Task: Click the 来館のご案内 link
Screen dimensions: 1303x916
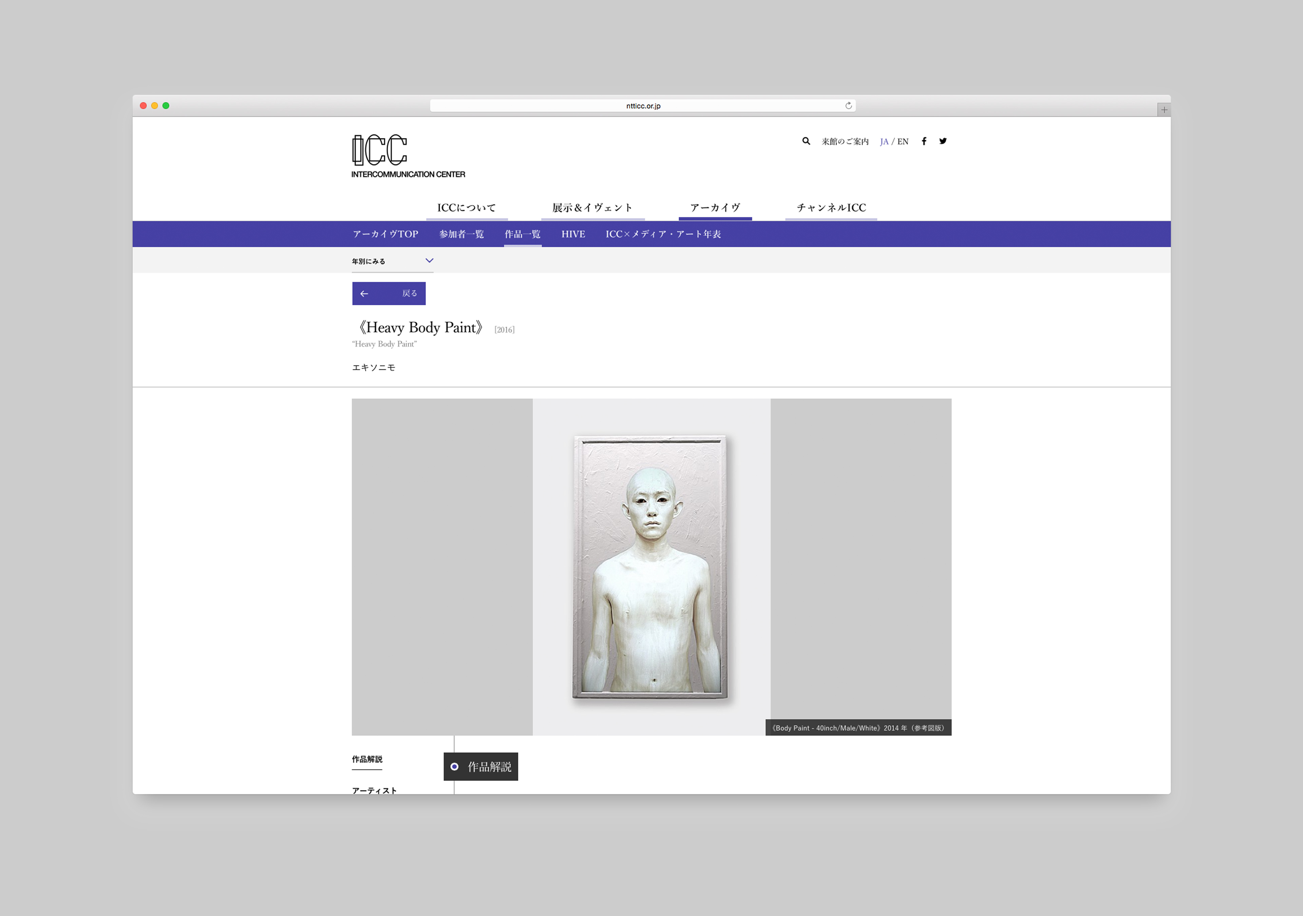Action: coord(845,141)
